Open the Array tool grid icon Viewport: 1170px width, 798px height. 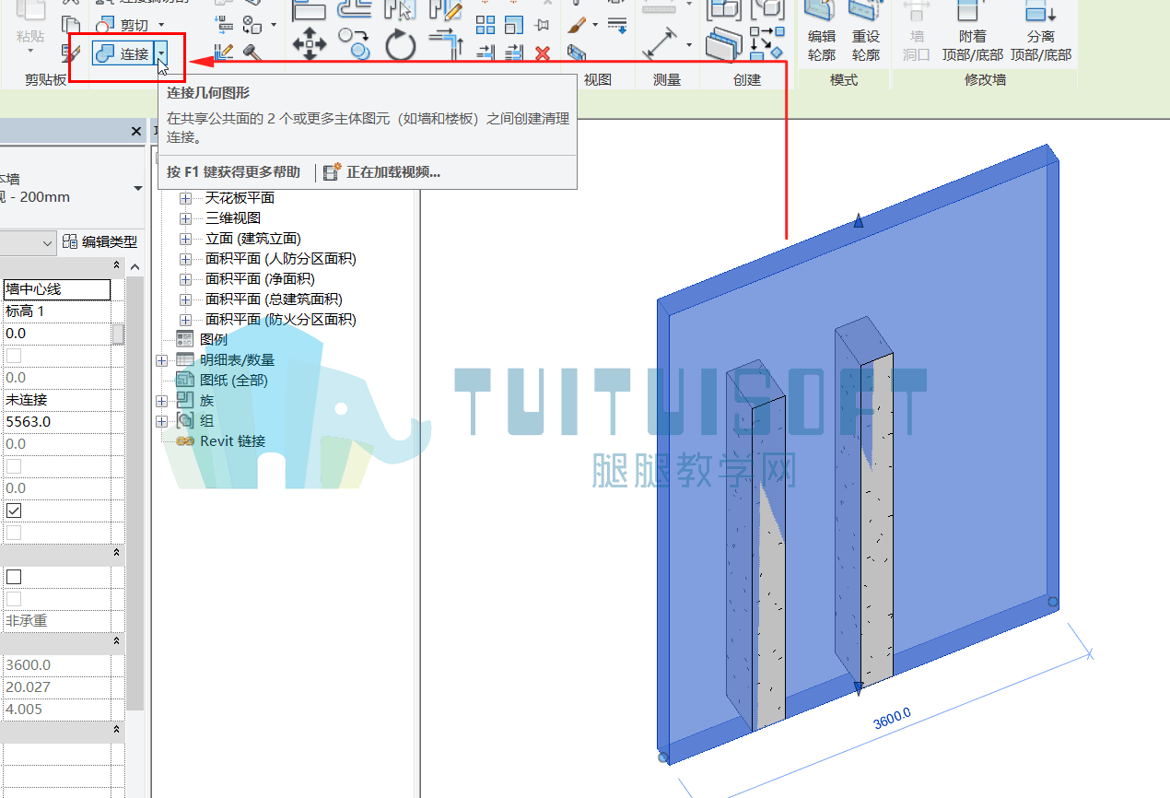click(x=486, y=25)
